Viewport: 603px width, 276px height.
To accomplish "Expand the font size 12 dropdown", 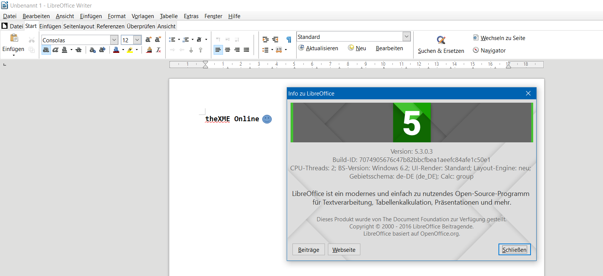I will [x=137, y=40].
